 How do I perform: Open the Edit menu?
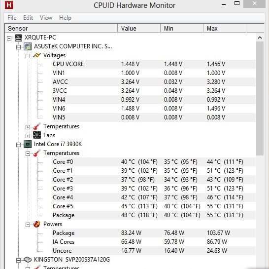coord(28,18)
